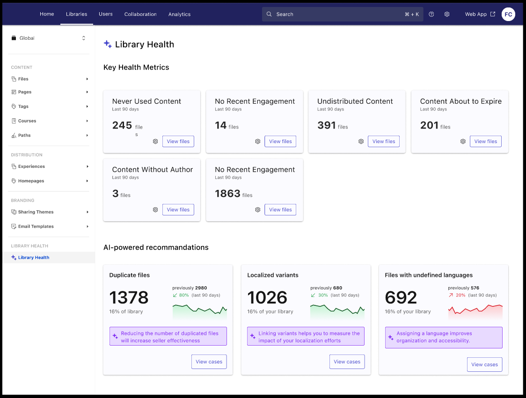Click the Web App external link icon
The height and width of the screenshot is (398, 526).
pyautogui.click(x=492, y=14)
